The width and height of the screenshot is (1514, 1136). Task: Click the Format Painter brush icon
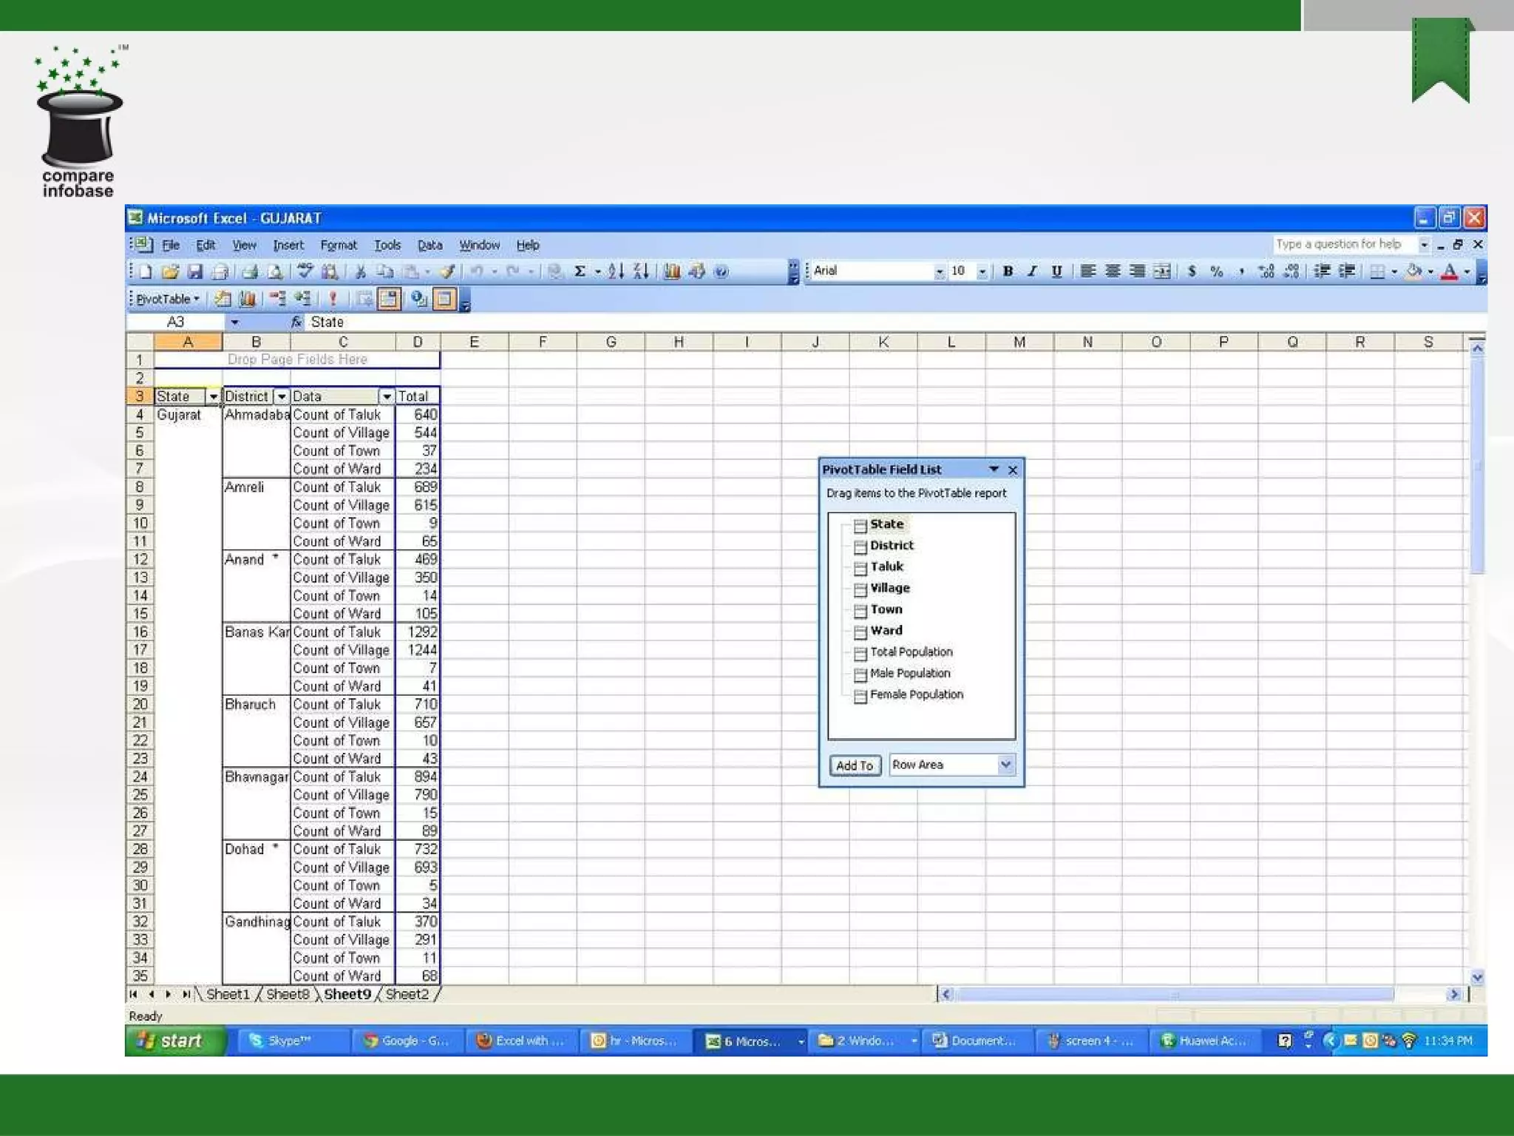click(x=446, y=272)
